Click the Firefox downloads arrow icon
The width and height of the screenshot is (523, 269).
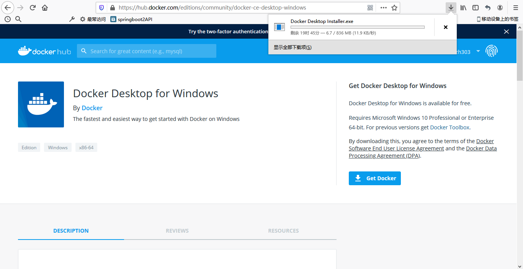click(x=451, y=8)
